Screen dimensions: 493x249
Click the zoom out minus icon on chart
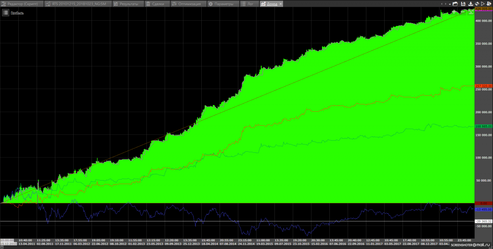click(462, 12)
